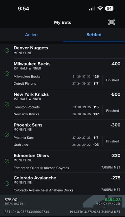The image size is (125, 217).
Task: Tap the Wi-Fi status icon
Action: [x=100, y=8]
